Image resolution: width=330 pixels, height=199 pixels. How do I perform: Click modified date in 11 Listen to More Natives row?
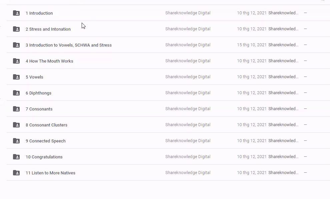coord(252,173)
